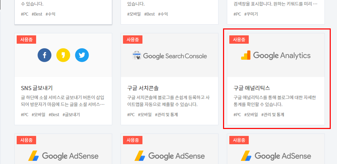The image size is (337, 164).
Task: Click #PC tag on 구글 서치콘솔 card
Action: [131, 115]
